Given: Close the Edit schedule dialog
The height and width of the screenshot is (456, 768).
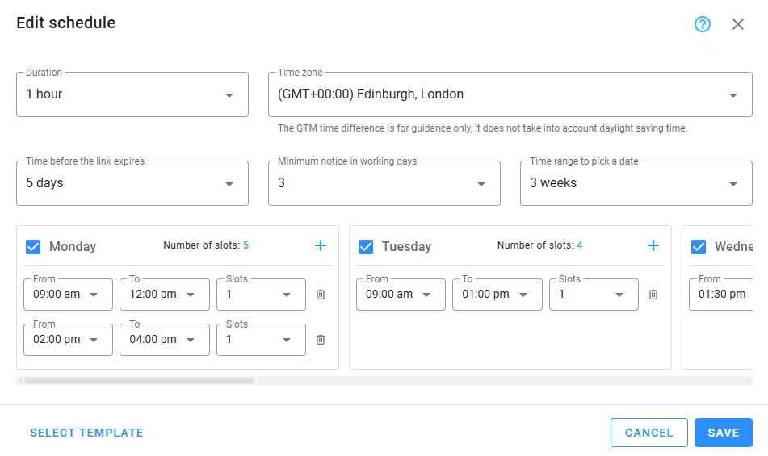Looking at the screenshot, I should (738, 24).
